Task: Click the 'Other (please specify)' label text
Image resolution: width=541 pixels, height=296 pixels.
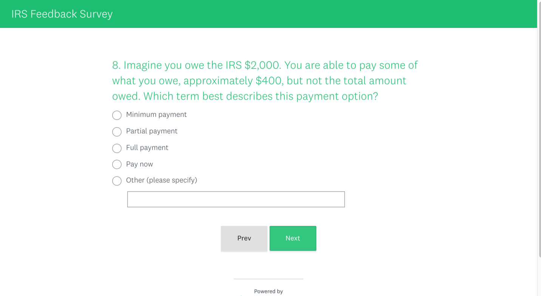Action: 161,180
